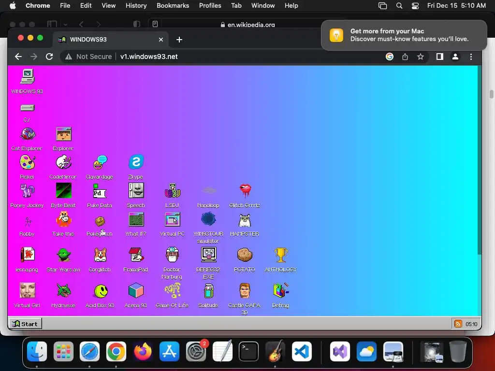
Task: Click the Windows 93 Start button
Action: click(x=25, y=324)
